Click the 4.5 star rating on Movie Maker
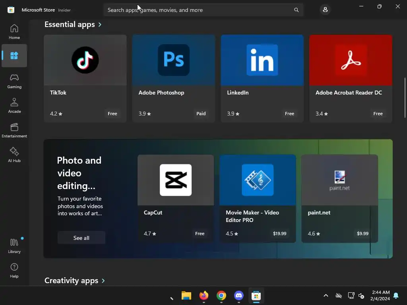The image size is (407, 305). coord(232,234)
